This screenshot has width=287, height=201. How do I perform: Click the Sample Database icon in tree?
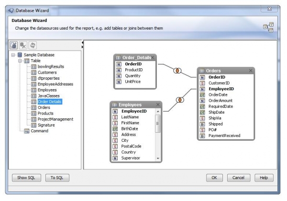tap(20, 55)
